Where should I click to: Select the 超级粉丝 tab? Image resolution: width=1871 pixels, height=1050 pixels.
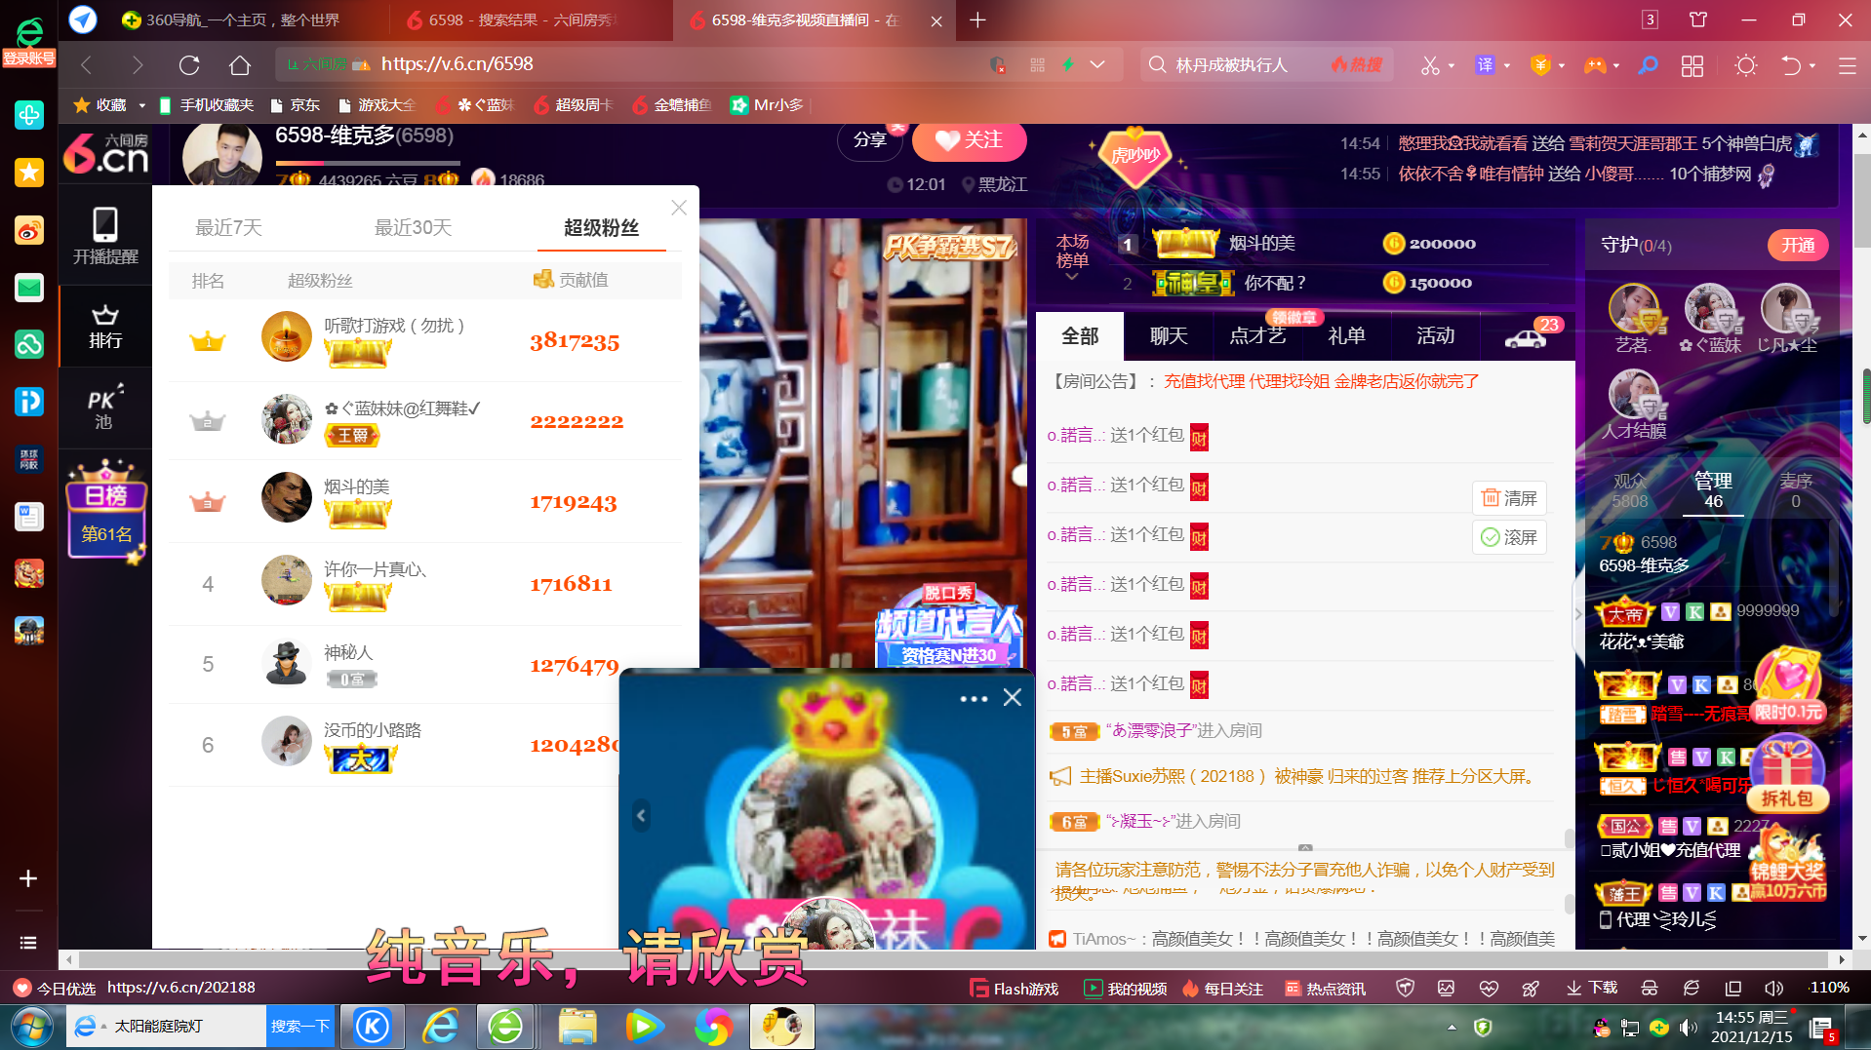(601, 227)
